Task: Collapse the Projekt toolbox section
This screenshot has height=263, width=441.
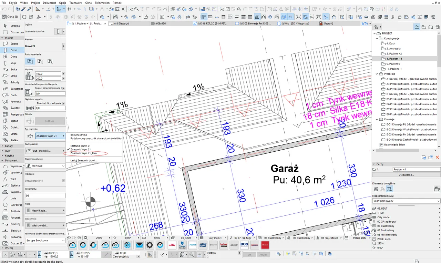Action: tap(12, 38)
